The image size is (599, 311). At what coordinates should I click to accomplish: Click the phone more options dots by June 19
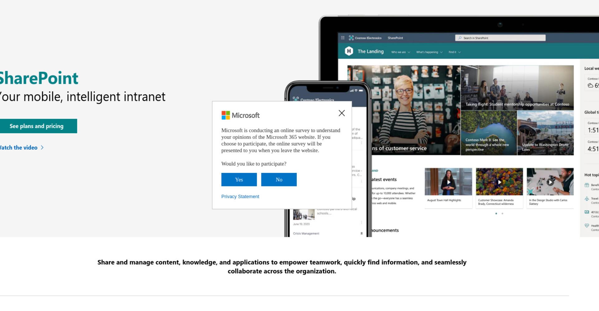pyautogui.click(x=362, y=222)
